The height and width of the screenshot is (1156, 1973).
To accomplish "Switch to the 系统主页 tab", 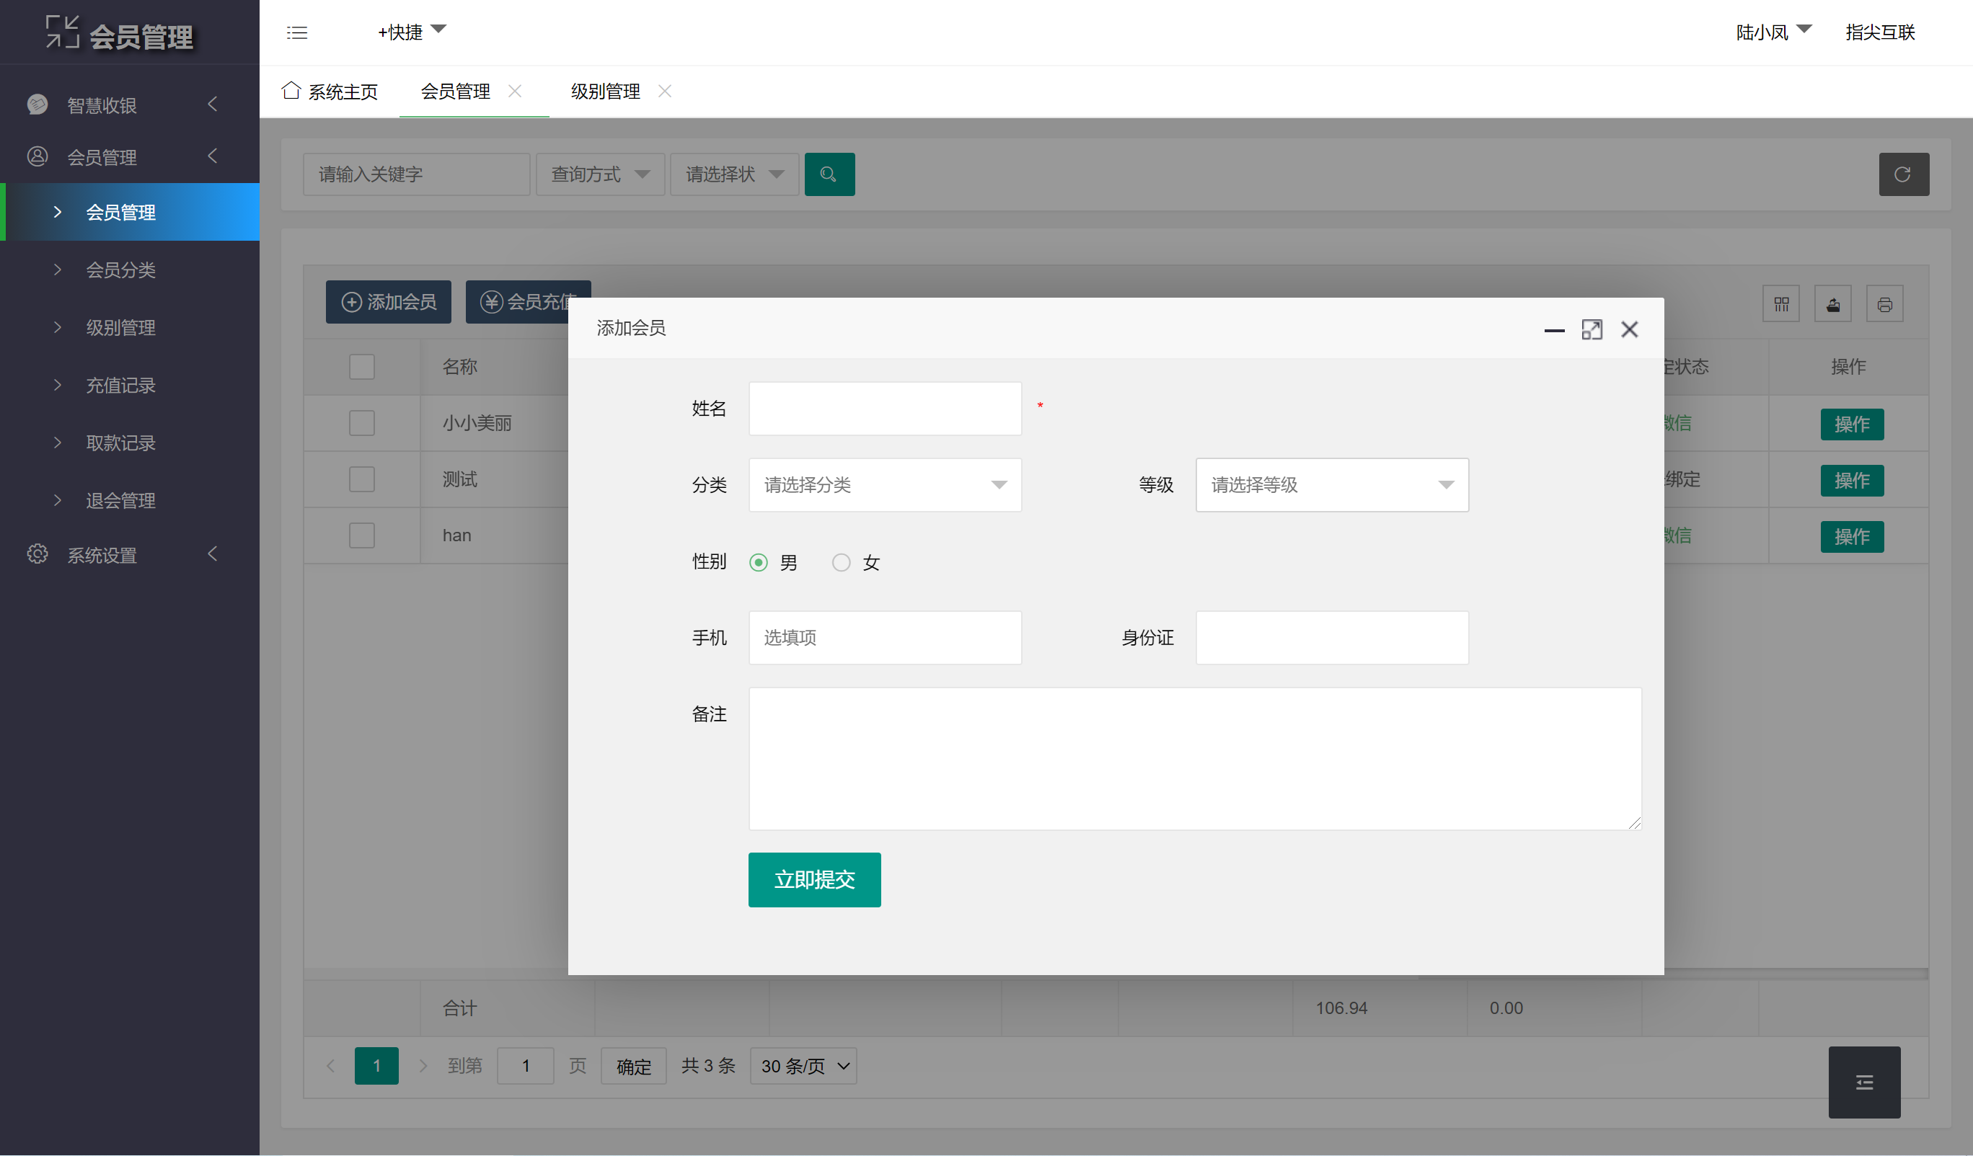I will 330,92.
